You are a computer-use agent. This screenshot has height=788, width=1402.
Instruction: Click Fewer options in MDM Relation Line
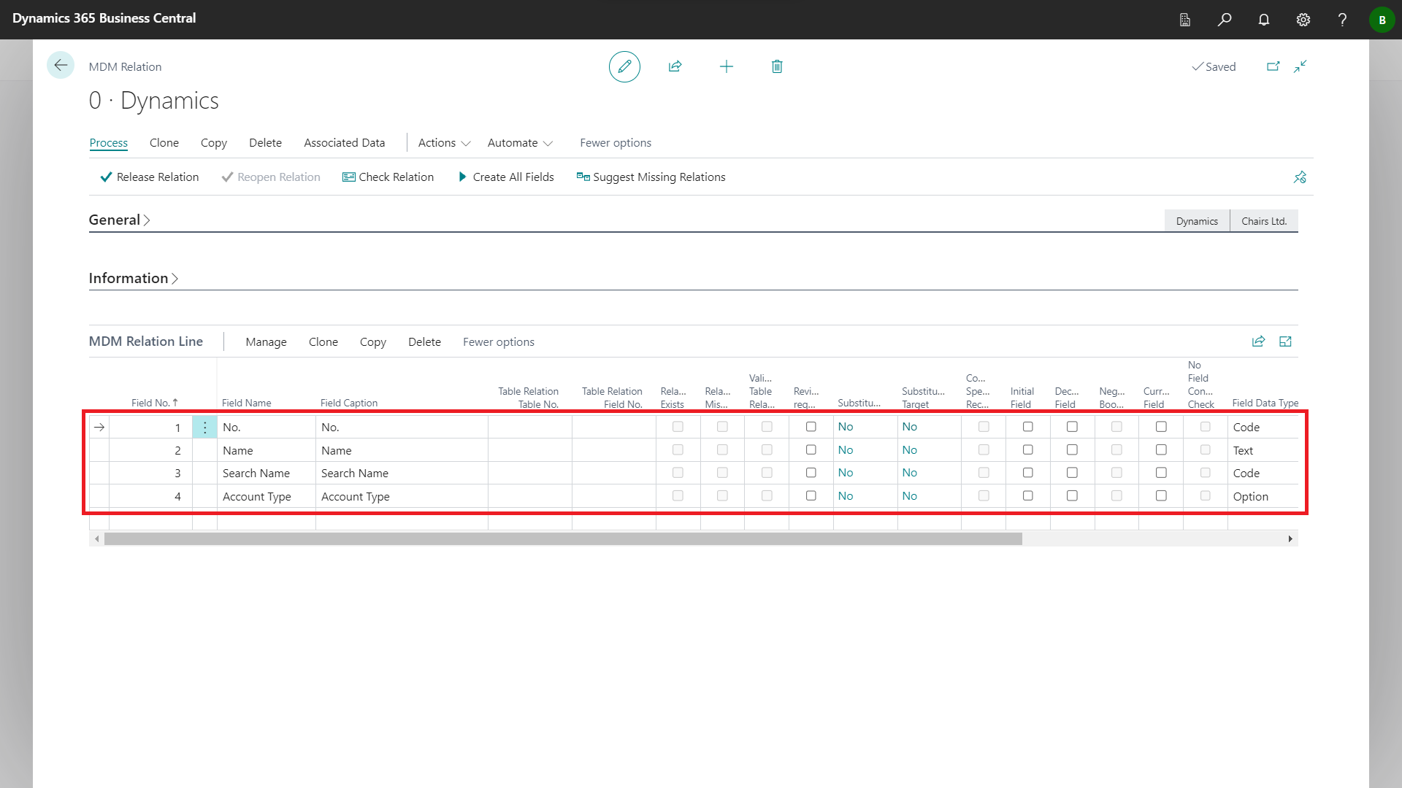(x=499, y=342)
